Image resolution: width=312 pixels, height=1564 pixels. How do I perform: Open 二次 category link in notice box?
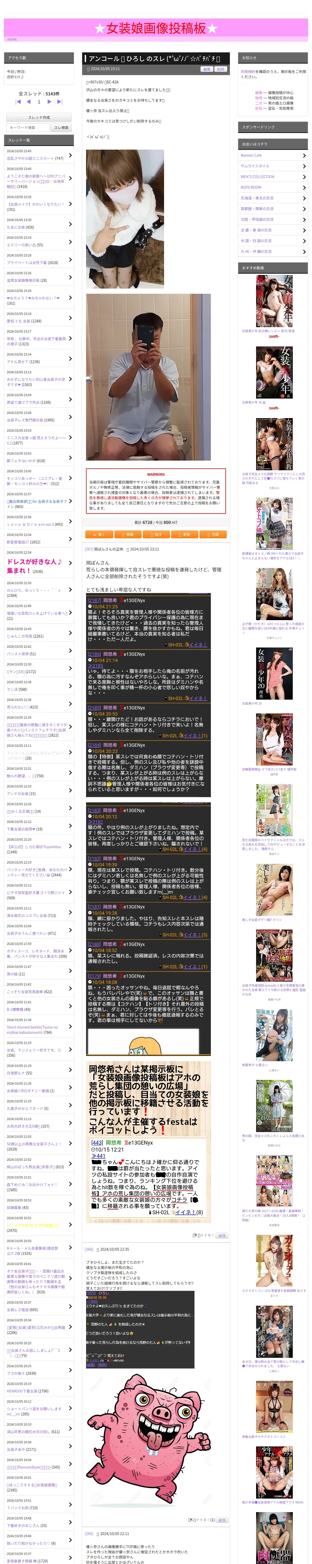pyautogui.click(x=259, y=103)
